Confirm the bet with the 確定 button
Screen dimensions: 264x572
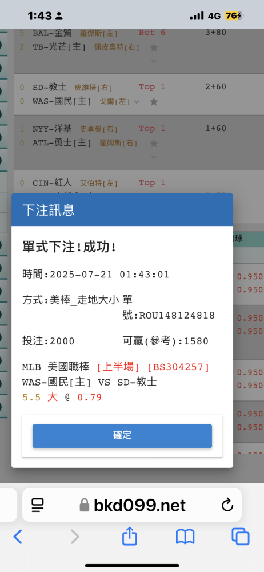point(122,435)
